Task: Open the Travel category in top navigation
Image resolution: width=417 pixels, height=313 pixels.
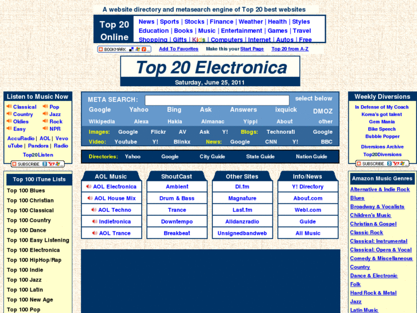Action: tap(302, 30)
